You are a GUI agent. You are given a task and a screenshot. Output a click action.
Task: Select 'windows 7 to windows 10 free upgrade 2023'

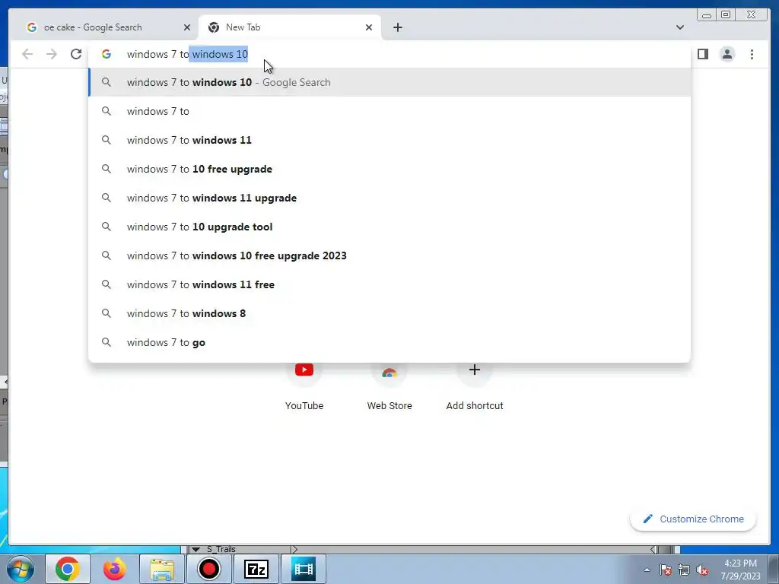coord(389,255)
